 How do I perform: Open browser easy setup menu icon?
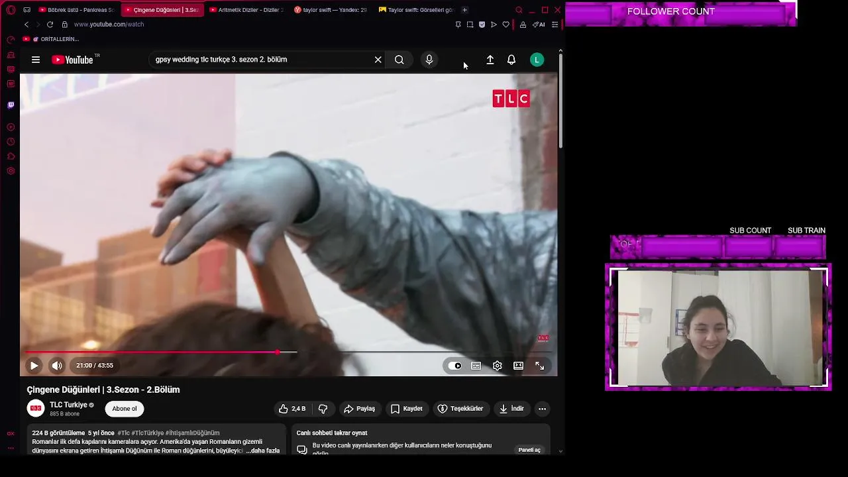pos(555,25)
